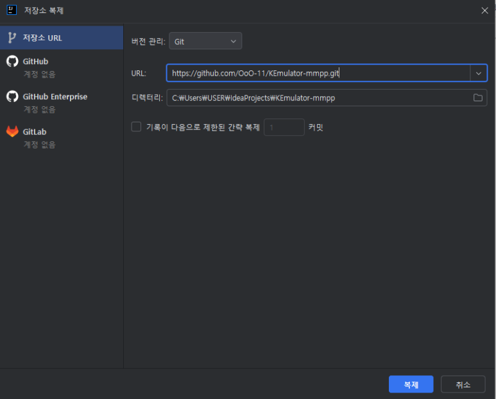The image size is (496, 399).
Task: Expand the URL history dropdown arrow
Action: (479, 73)
